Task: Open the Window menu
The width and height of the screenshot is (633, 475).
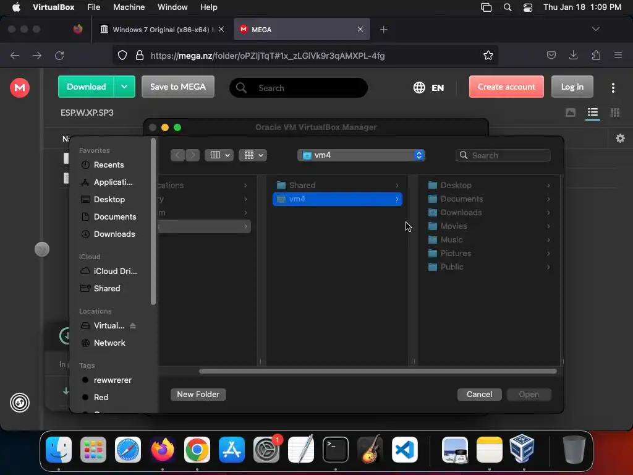Action: click(172, 7)
